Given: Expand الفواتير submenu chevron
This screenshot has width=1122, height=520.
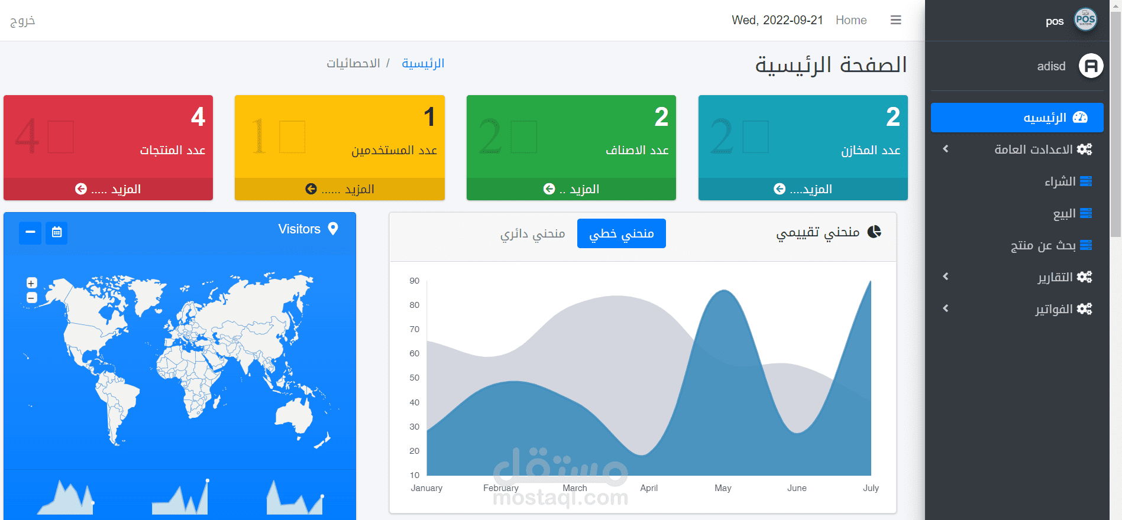Looking at the screenshot, I should pos(945,308).
